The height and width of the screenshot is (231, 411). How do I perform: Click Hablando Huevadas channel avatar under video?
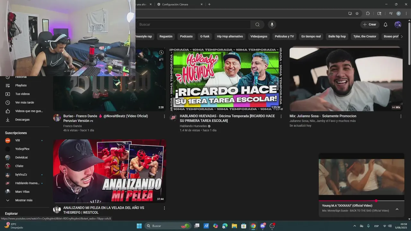pyautogui.click(x=173, y=118)
